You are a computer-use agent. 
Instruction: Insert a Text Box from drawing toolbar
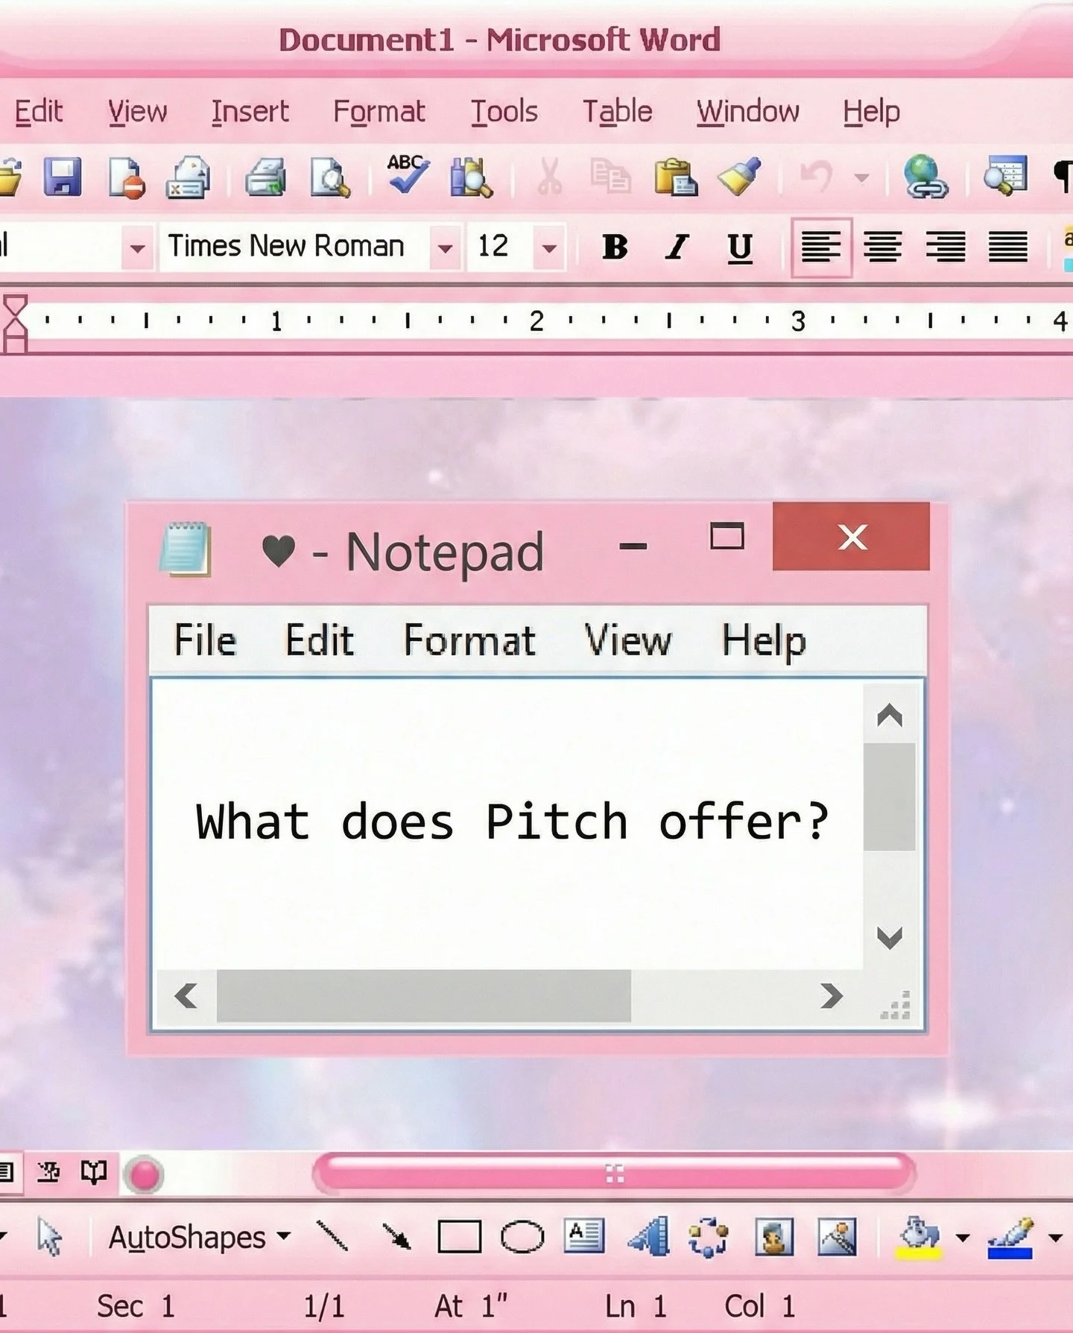click(x=584, y=1236)
